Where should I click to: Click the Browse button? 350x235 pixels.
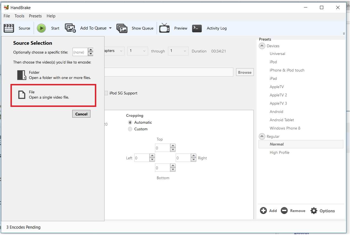tap(245, 72)
